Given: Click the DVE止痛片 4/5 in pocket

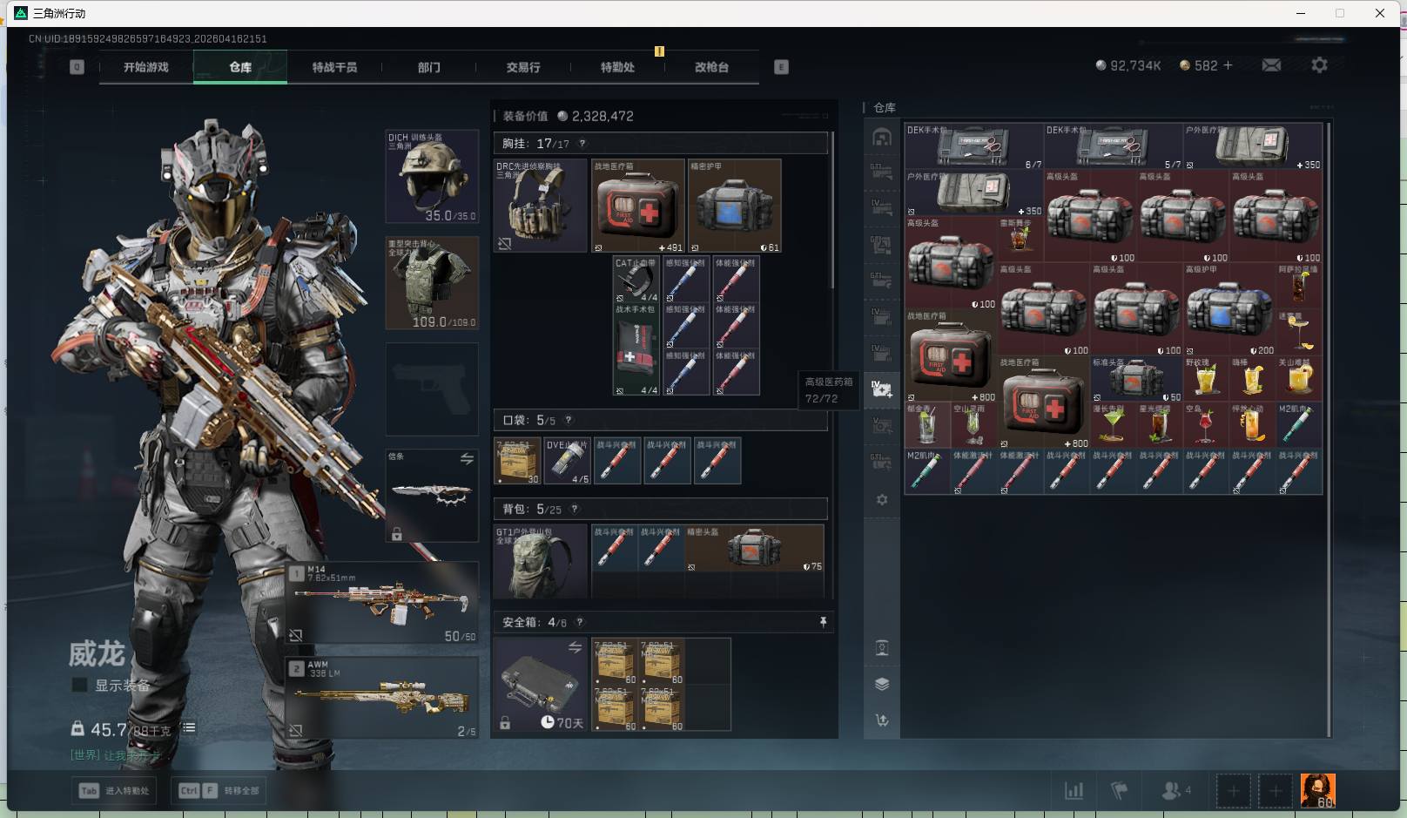Looking at the screenshot, I should [x=568, y=461].
